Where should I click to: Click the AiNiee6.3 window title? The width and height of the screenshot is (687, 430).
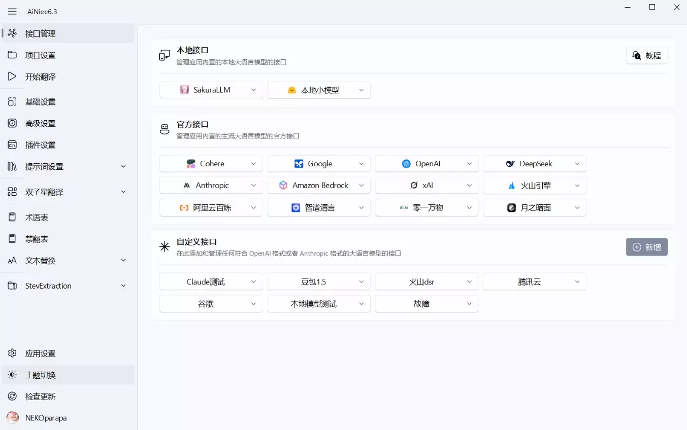coord(42,12)
